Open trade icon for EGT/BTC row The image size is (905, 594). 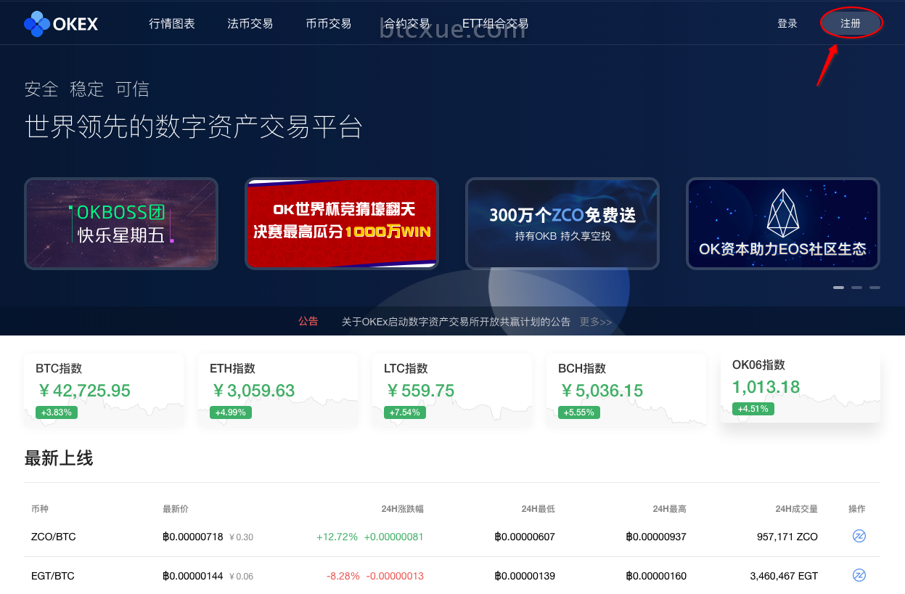click(x=859, y=576)
